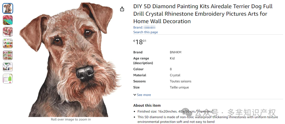
Task: Open the Brand link under the title
Action: click(x=144, y=27)
